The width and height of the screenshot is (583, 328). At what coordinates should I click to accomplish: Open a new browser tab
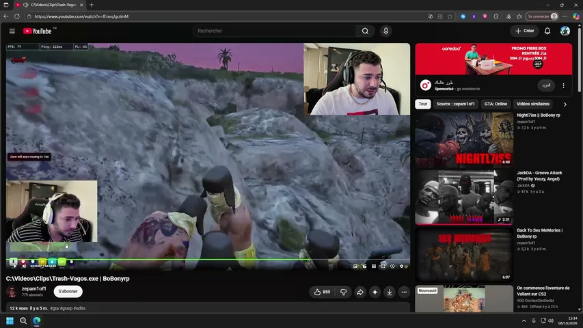(x=92, y=5)
